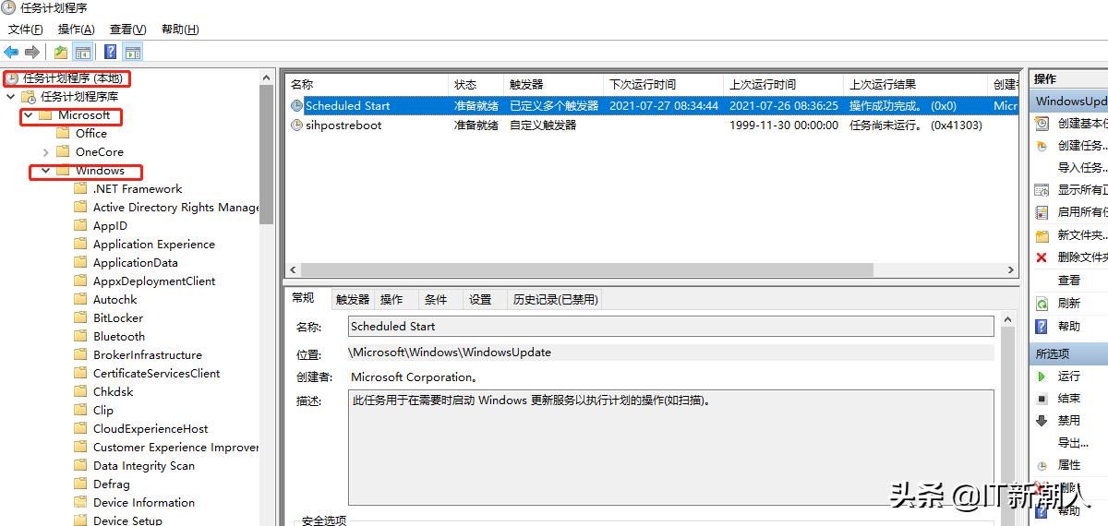Go forward with the gray right arrow
The height and width of the screenshot is (526, 1108).
point(32,53)
